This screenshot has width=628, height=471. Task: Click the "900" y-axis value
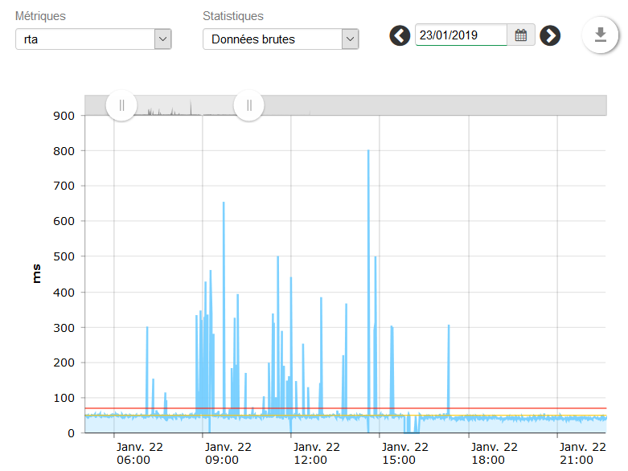click(x=64, y=116)
